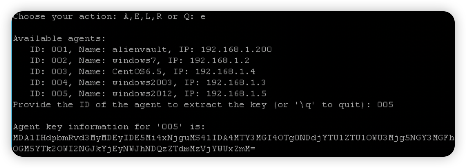Click the IP address 192.168.1.3

(236, 83)
